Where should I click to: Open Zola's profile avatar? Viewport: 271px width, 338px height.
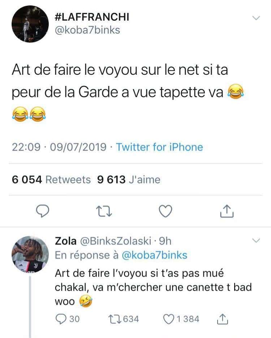pos(30,255)
